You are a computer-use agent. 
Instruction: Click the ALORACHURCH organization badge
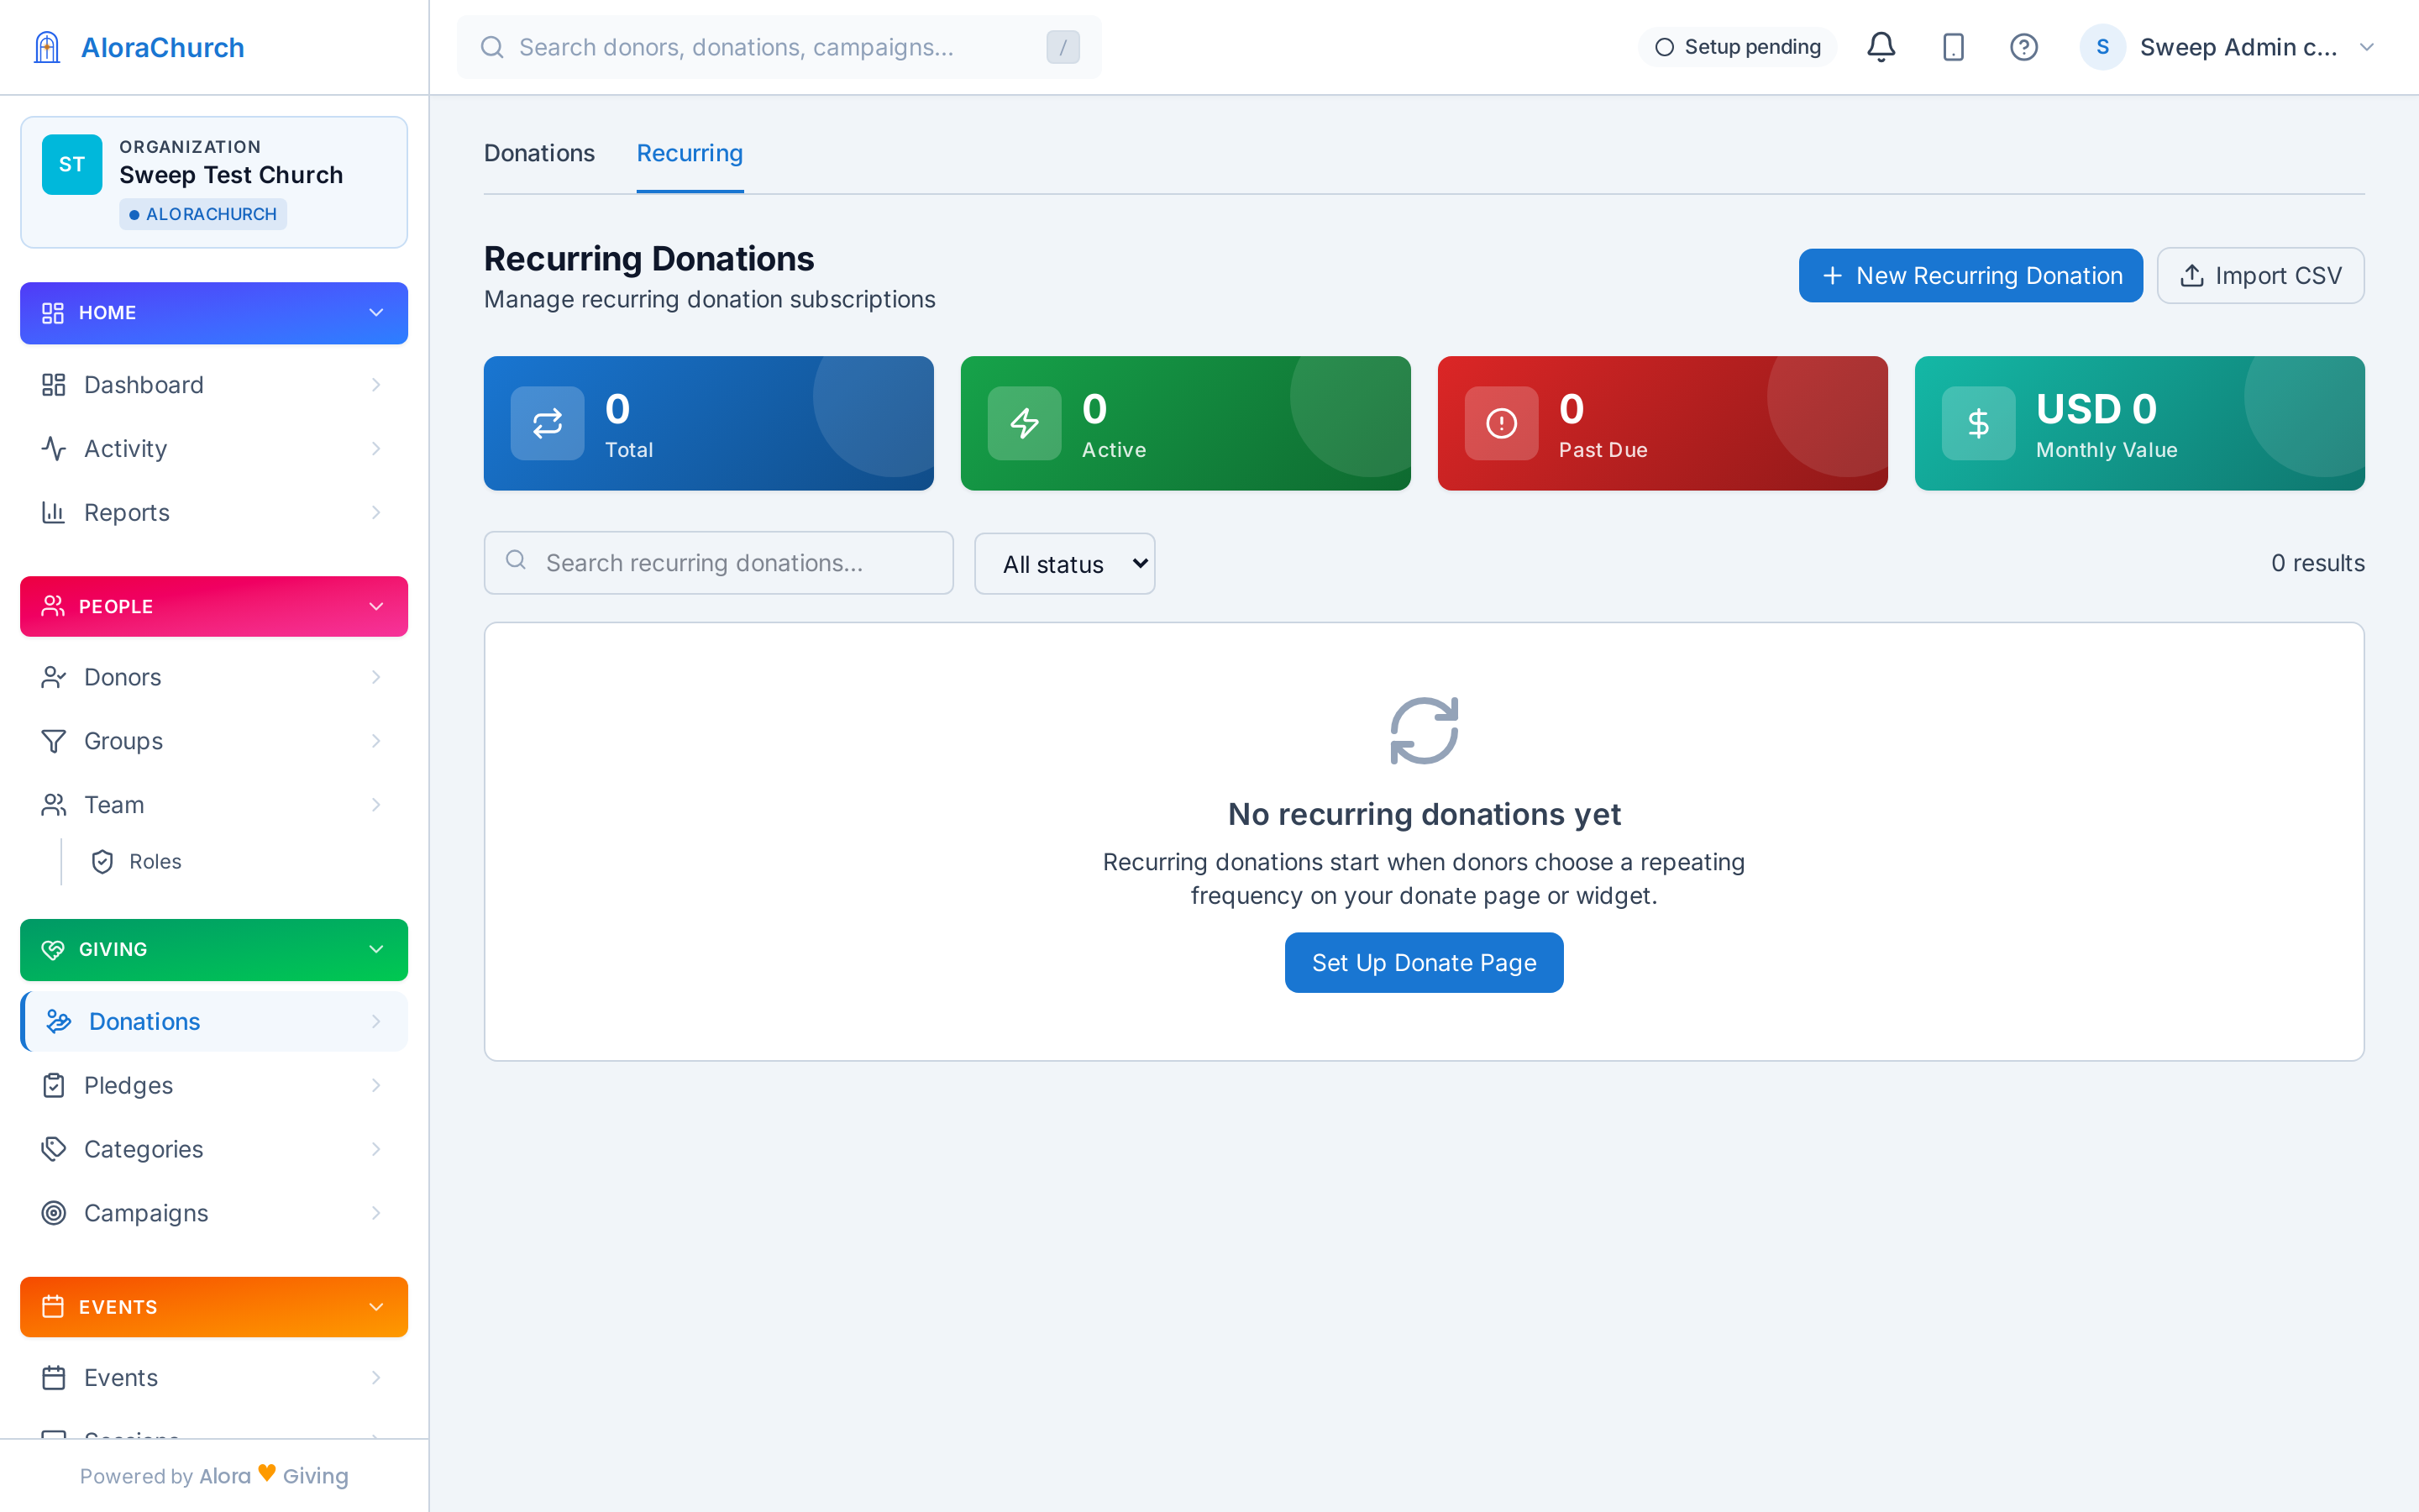[x=203, y=214]
